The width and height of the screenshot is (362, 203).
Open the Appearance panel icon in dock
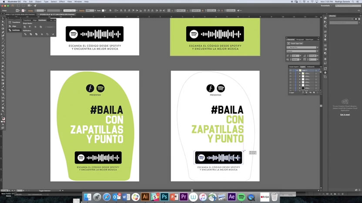(325, 59)
